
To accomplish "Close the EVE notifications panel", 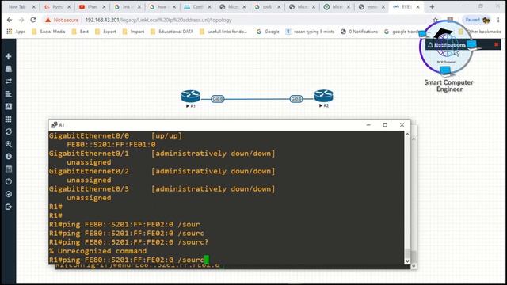I will [x=497, y=44].
